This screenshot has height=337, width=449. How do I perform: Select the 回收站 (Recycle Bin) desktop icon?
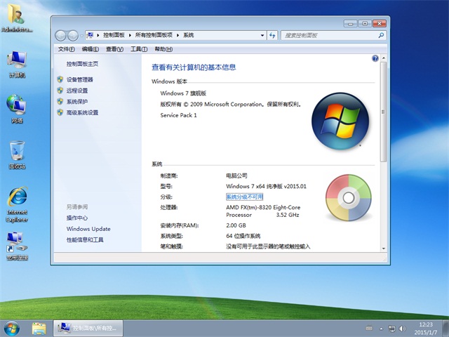[x=17, y=155]
